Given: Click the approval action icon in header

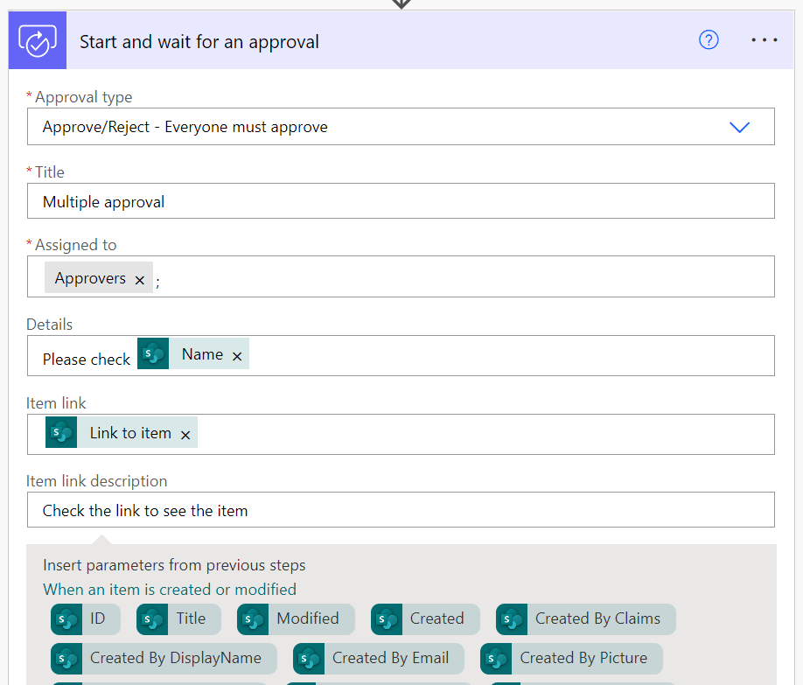Looking at the screenshot, I should point(38,40).
